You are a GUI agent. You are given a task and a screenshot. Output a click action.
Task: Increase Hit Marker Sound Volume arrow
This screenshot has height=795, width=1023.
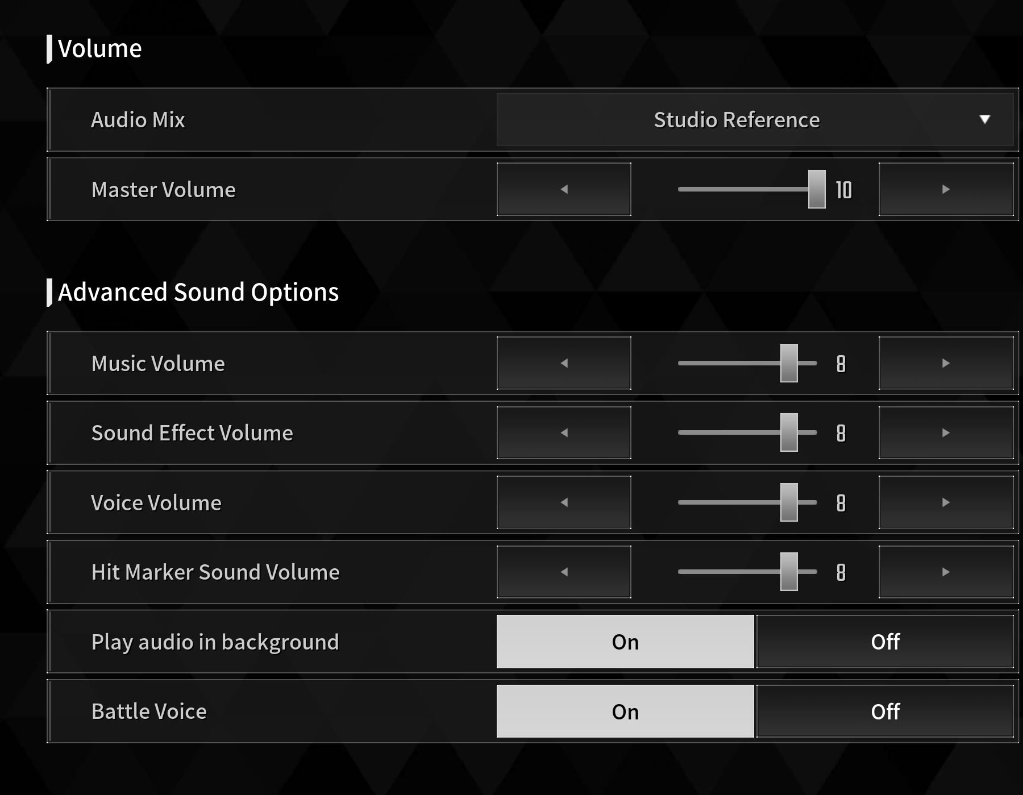(946, 572)
